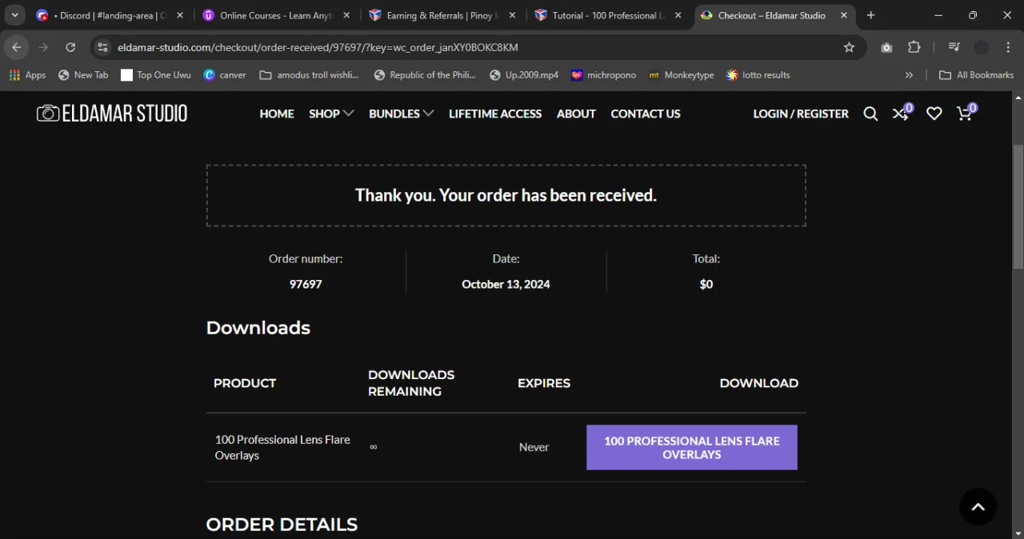
Task: Click the ORDER DETAILS heading
Action: [x=282, y=525]
